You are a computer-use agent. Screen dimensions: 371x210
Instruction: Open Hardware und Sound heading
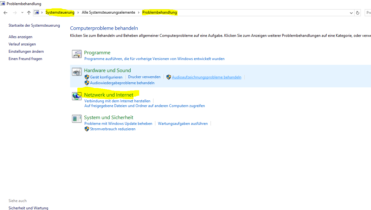[x=107, y=71]
